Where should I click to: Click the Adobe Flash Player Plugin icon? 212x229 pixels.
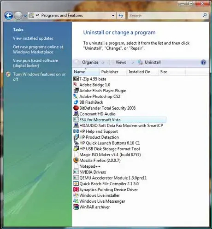tap(76, 91)
